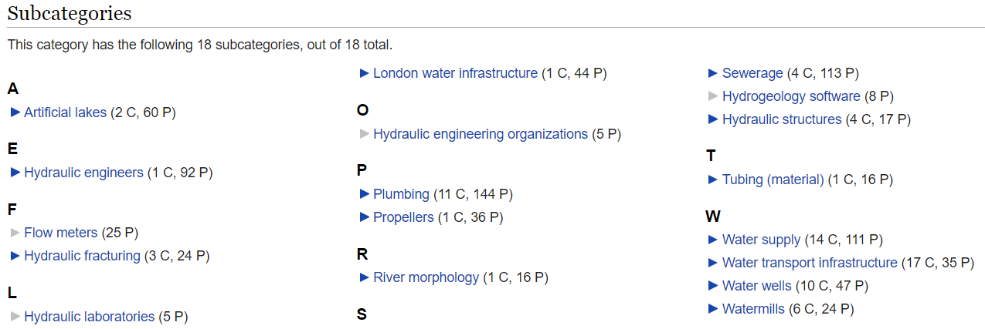Expand the Water supply subcategory arrow

point(714,240)
